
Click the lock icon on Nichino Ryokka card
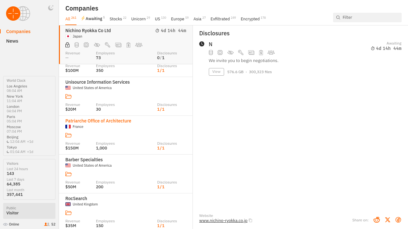tap(68, 45)
